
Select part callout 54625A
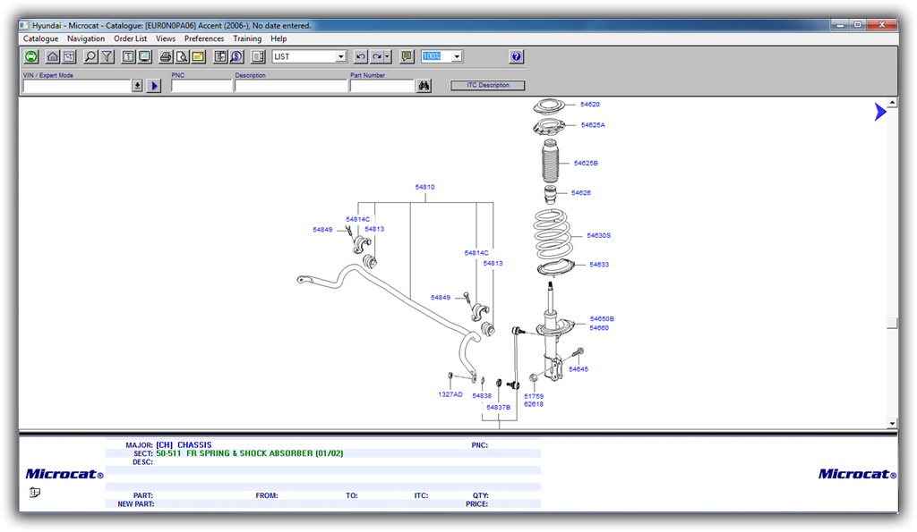pos(593,125)
